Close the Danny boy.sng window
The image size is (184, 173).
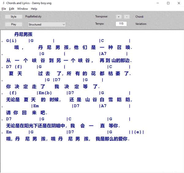click(179, 3)
